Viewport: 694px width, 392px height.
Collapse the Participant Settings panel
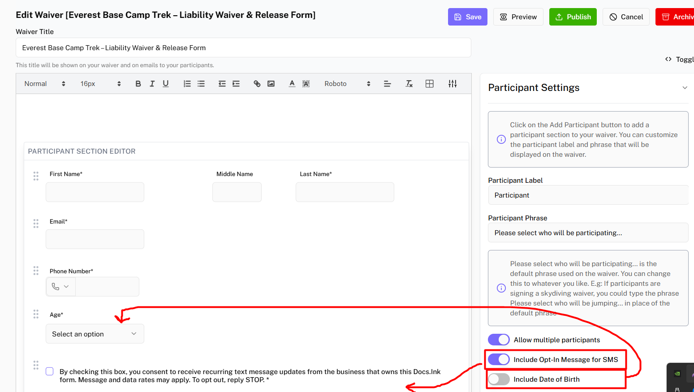tap(685, 88)
